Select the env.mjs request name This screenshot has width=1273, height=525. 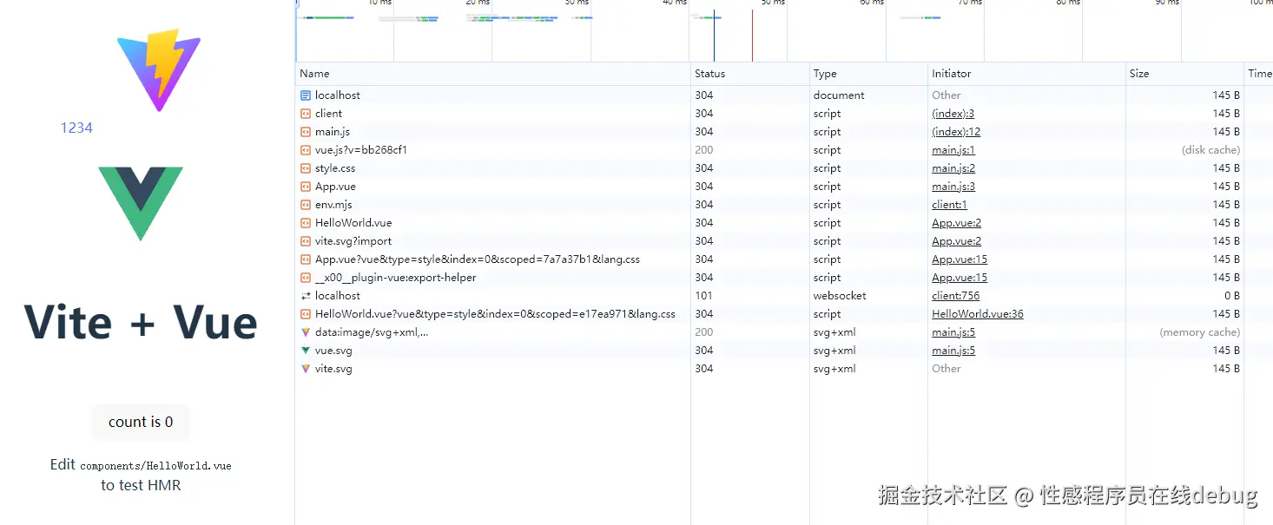coord(333,205)
